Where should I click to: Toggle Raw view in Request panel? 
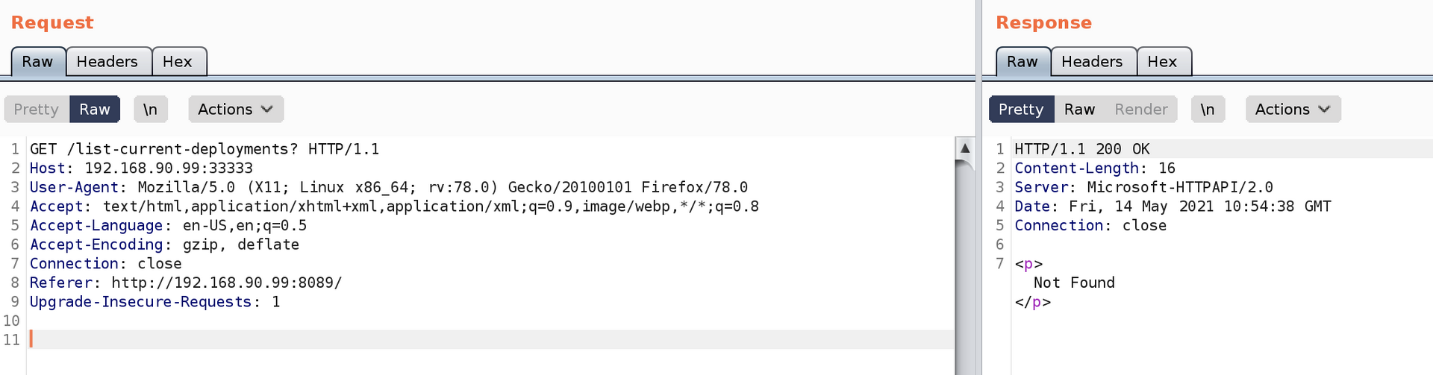tap(95, 109)
